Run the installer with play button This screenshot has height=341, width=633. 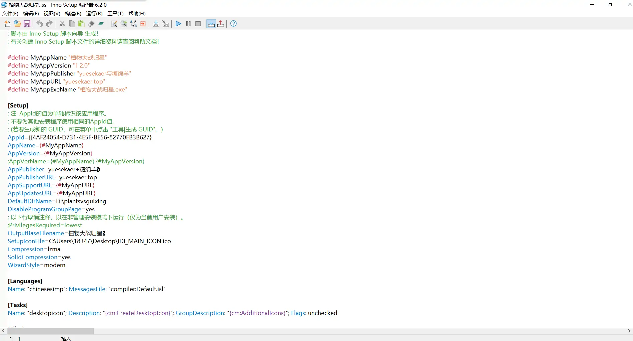(x=178, y=24)
